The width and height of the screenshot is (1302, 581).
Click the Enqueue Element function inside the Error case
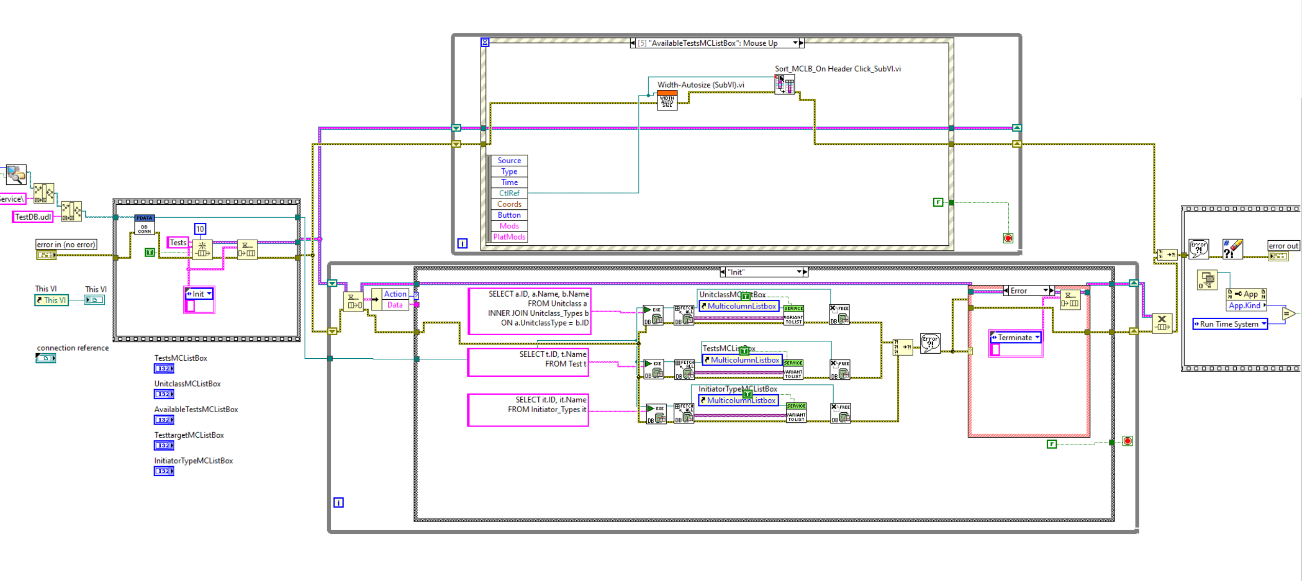coord(1071,300)
